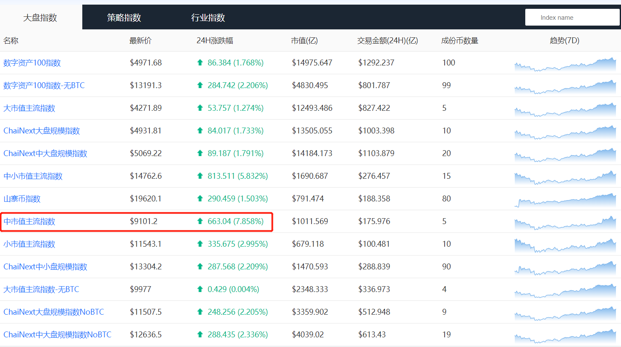The height and width of the screenshot is (347, 621).
Task: Focus the Index name search field
Action: 572,18
